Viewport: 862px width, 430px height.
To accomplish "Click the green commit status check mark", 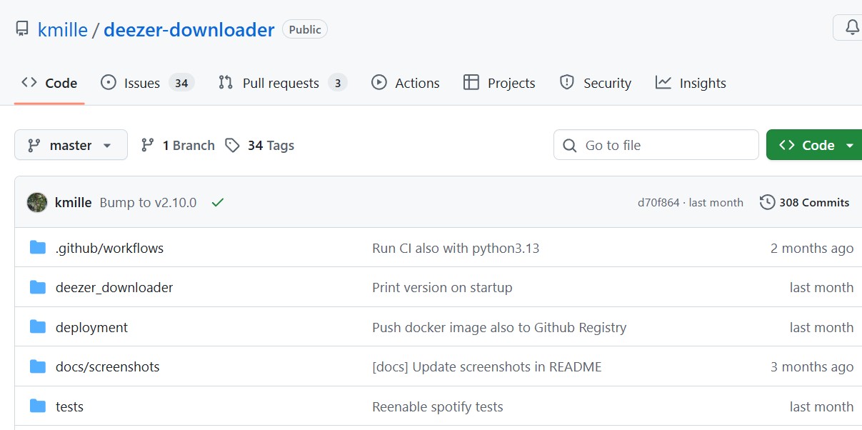I will [x=218, y=202].
